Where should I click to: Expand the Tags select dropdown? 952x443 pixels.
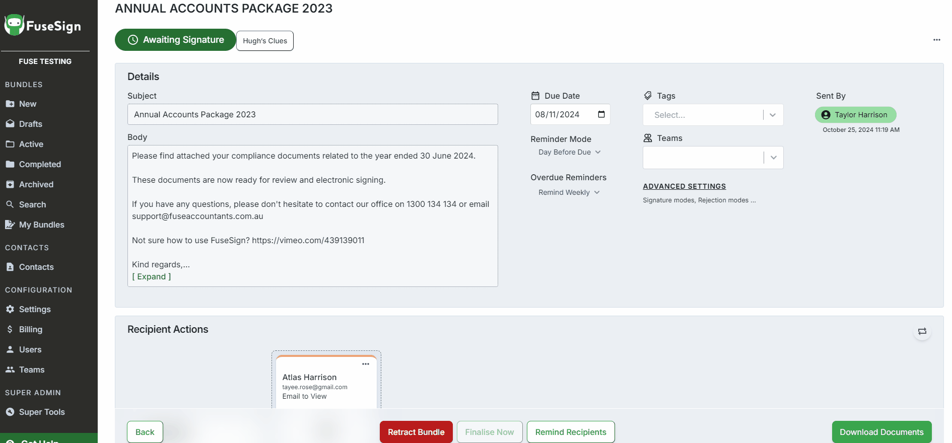point(773,115)
